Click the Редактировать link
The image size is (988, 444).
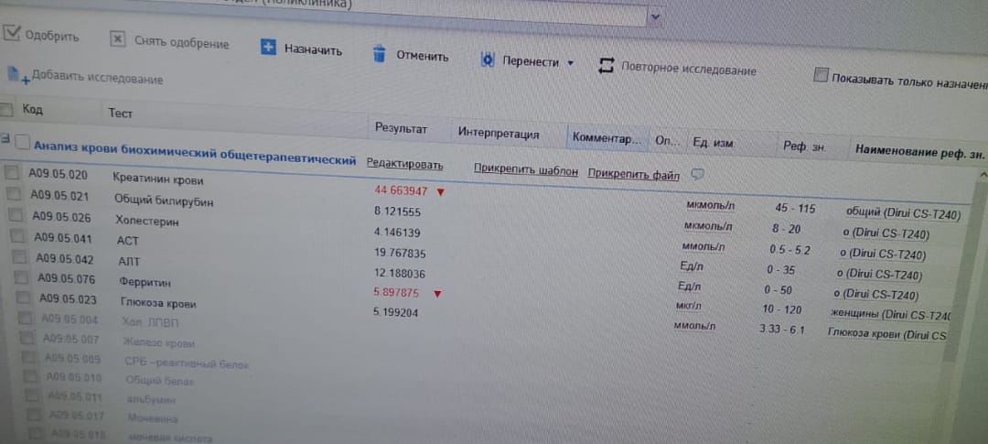(x=404, y=165)
